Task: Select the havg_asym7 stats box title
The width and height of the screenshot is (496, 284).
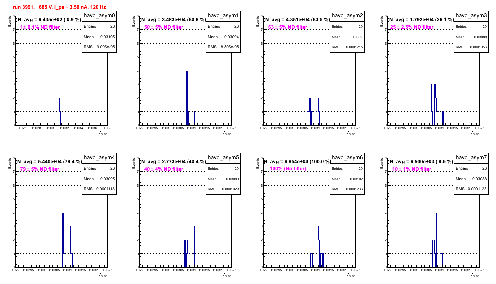Action: tap(471, 158)
